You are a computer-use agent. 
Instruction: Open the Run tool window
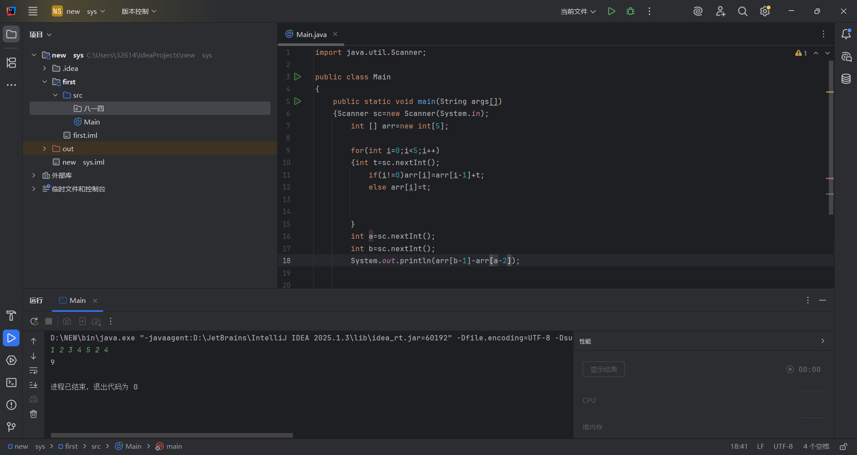point(11,338)
